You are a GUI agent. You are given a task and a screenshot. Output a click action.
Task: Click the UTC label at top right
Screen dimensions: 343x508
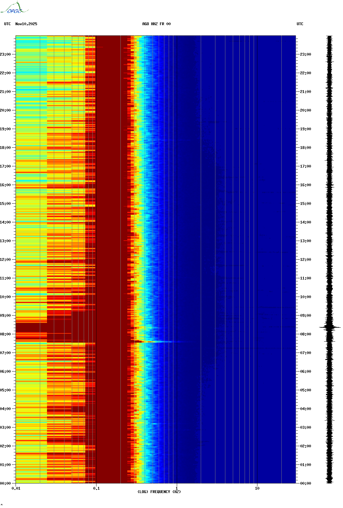click(300, 24)
